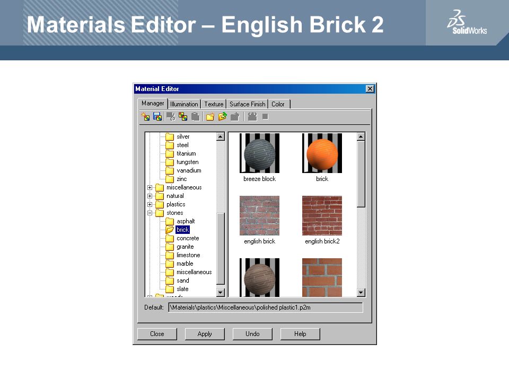Click the thumbnail pane scroll down arrow
The width and height of the screenshot is (509, 381).
click(x=361, y=293)
